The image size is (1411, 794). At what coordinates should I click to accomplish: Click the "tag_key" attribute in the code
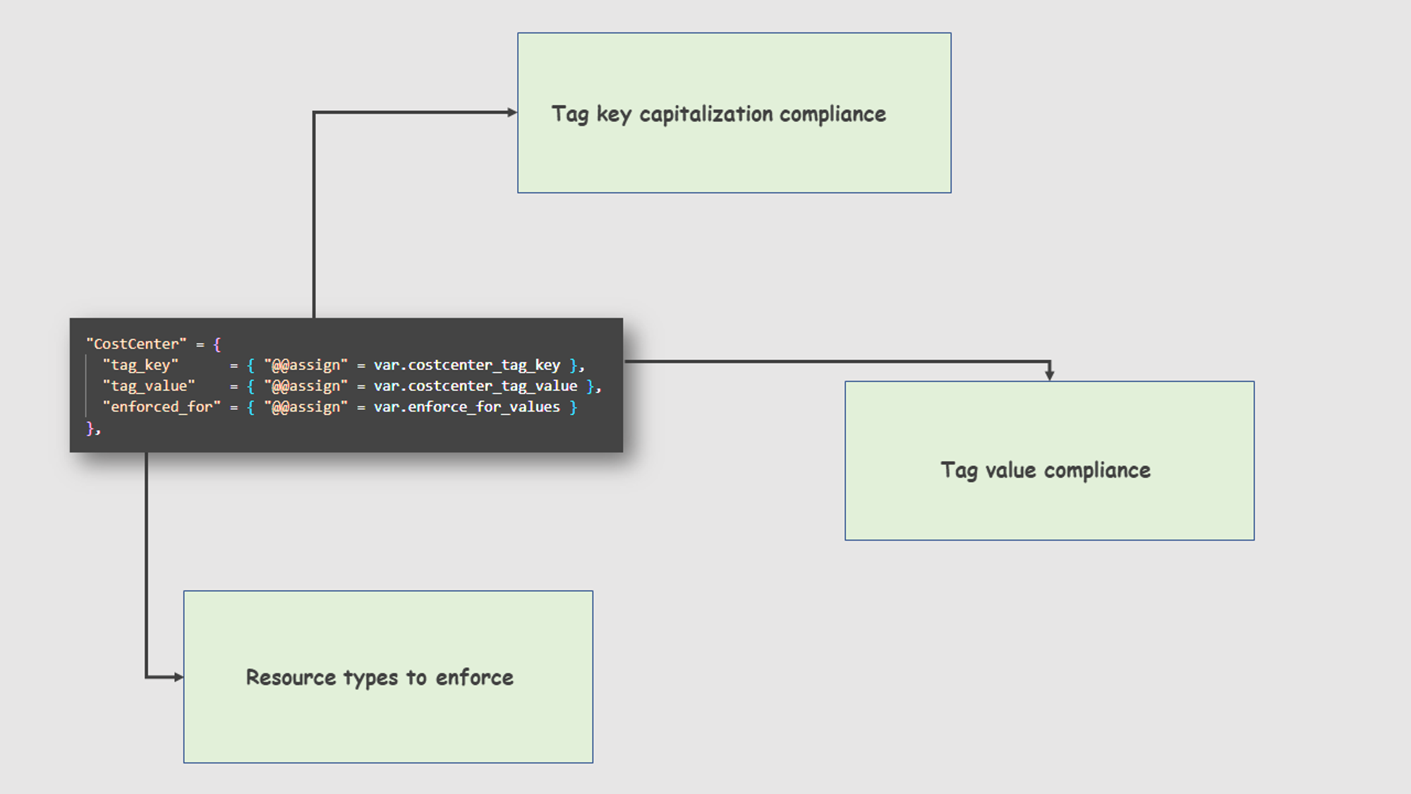coord(140,365)
